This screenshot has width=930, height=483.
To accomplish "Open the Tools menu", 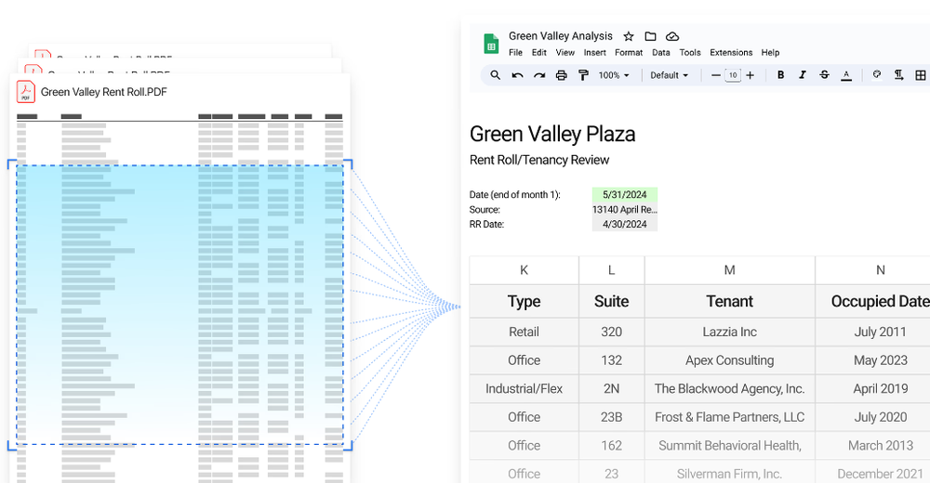I will pos(690,53).
